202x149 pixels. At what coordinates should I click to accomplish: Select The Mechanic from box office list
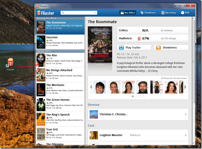[60, 90]
